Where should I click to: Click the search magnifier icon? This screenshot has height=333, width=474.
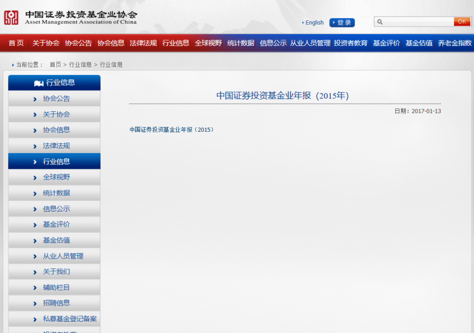(x=380, y=22)
